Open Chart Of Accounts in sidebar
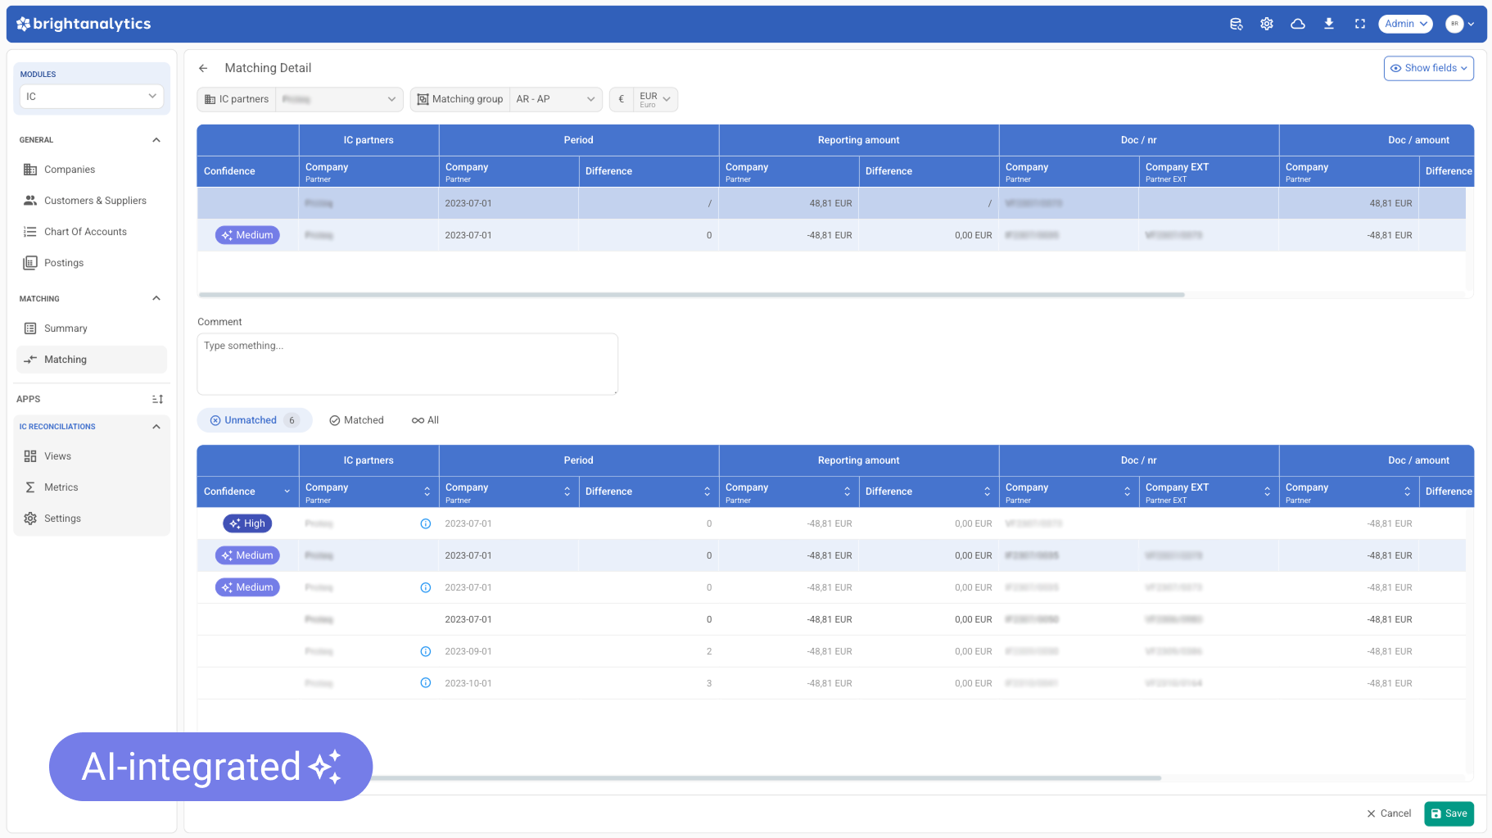Viewport: 1492px width, 838px height. (x=85, y=232)
